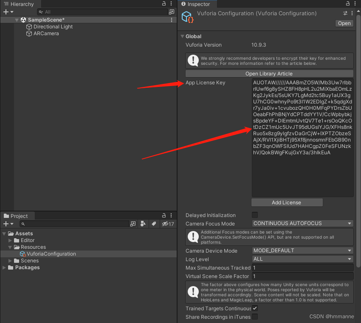Click the search-by-type icon in Project panel
The height and width of the screenshot is (323, 361).
tap(143, 224)
